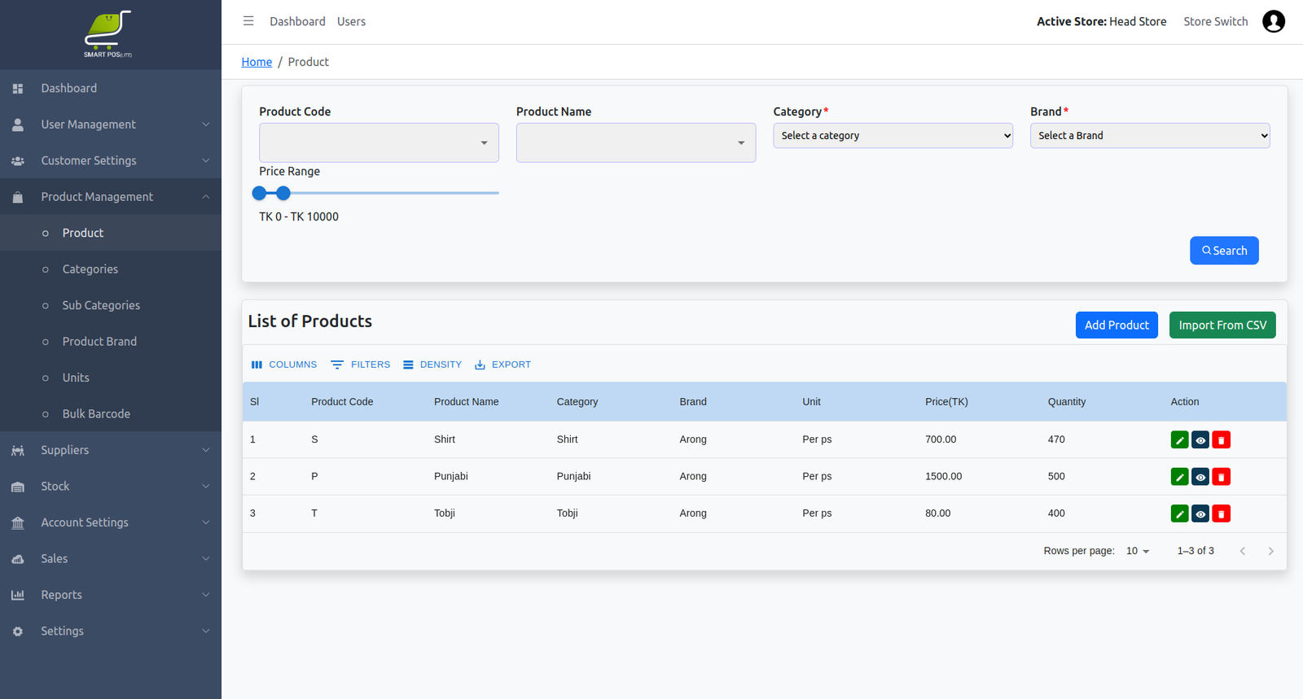The height and width of the screenshot is (699, 1303).
Task: Expand the Sales menu
Action: pyautogui.click(x=111, y=558)
